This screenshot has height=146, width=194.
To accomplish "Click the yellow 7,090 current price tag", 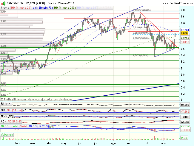I will (x=184, y=33).
